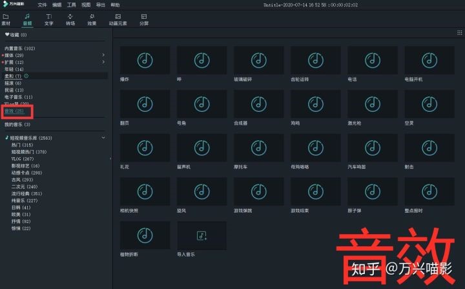This screenshot has height=289, width=465.
Task: Collapse the 短视频音乐库 (2563) list chevron
Action: pyautogui.click(x=103, y=138)
